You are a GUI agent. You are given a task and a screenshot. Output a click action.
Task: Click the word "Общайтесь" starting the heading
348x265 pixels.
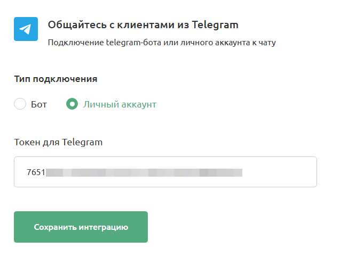pyautogui.click(x=72, y=24)
